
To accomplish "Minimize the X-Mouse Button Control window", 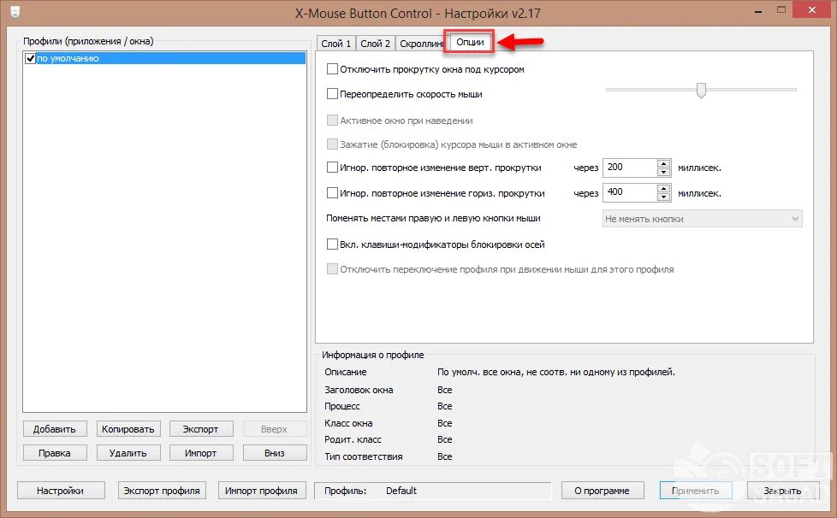I will point(758,10).
